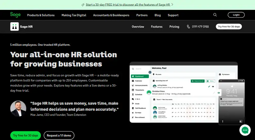Open the 30-day FREE trial banner link

[128, 5]
